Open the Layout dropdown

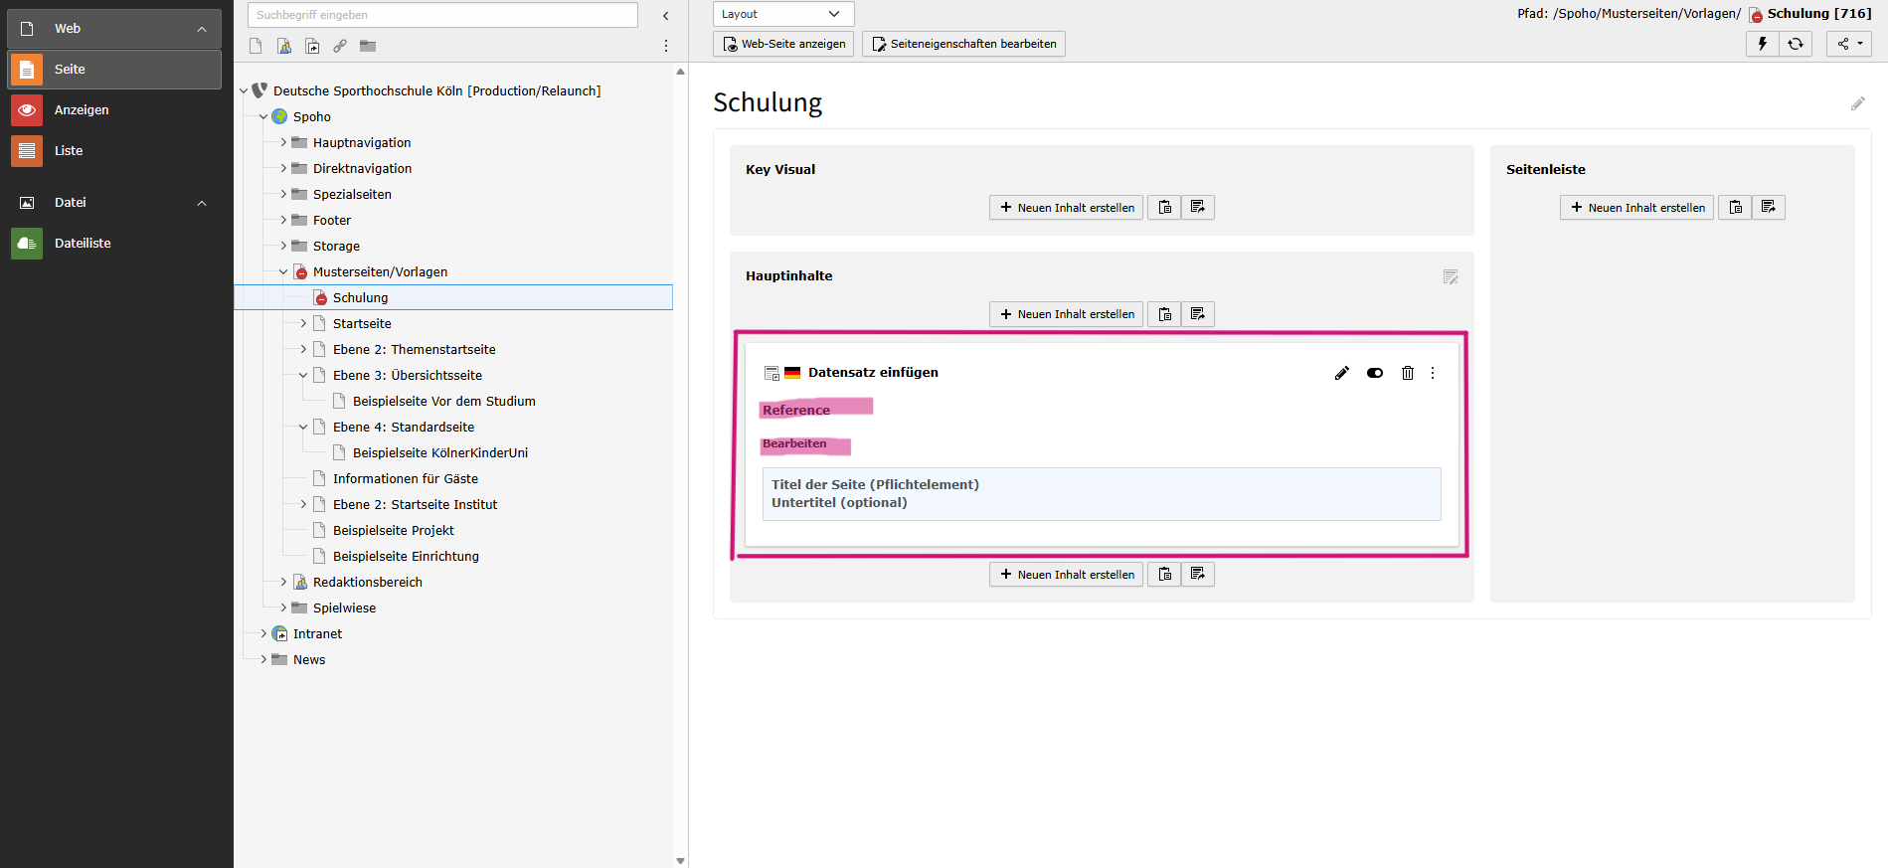click(782, 14)
